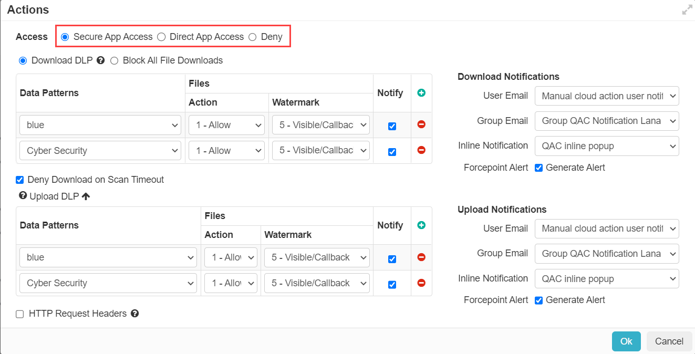Remove the blue row in Download DLP table
Screen dimensions: 695x354
click(421, 124)
